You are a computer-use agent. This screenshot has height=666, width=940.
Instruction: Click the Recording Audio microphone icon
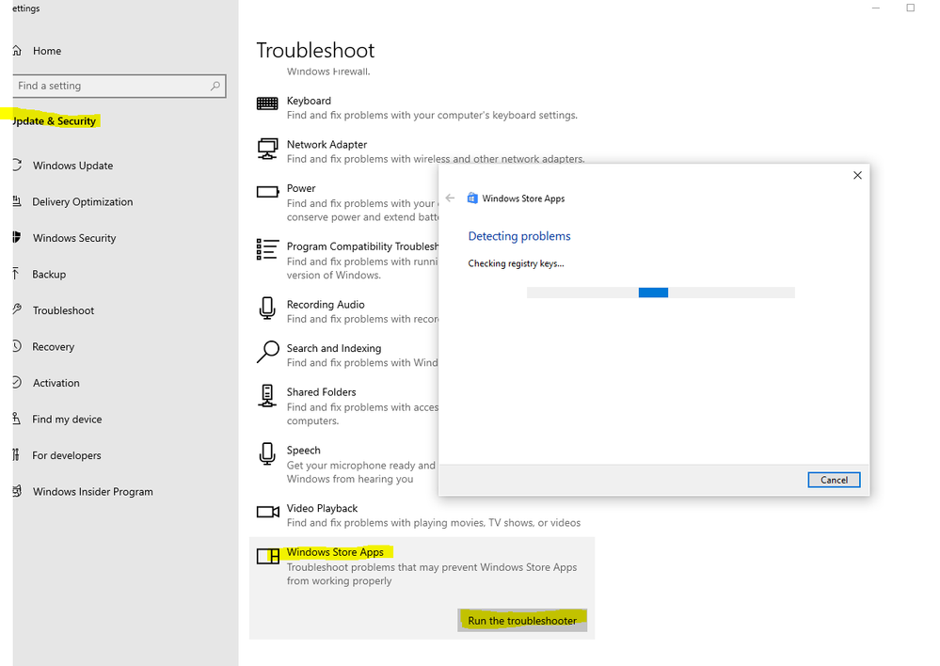pos(267,309)
